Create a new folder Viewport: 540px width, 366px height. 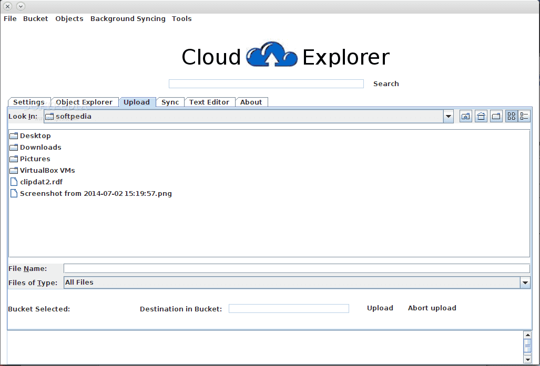click(496, 116)
